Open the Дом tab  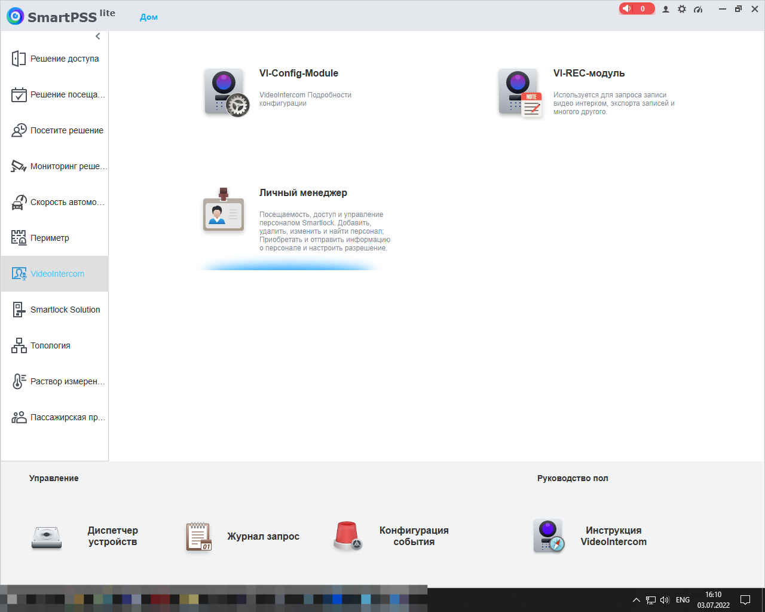[149, 17]
